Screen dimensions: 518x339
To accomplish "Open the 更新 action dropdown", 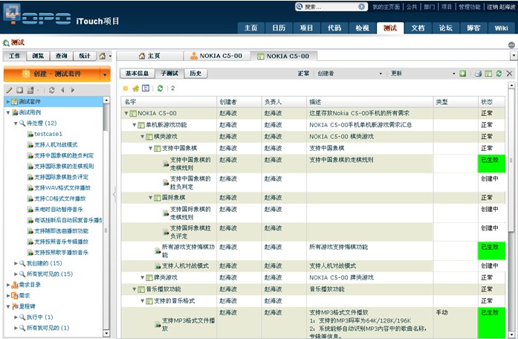I will [454, 74].
